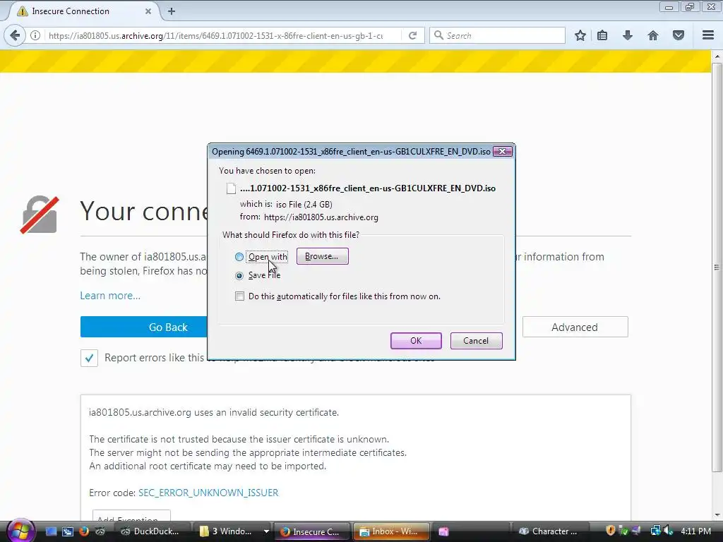Switch to Insecure Connection taskbar button
723x542 pixels.
313,531
